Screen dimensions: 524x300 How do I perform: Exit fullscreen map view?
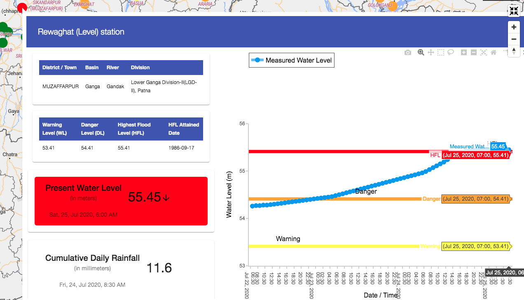click(514, 11)
